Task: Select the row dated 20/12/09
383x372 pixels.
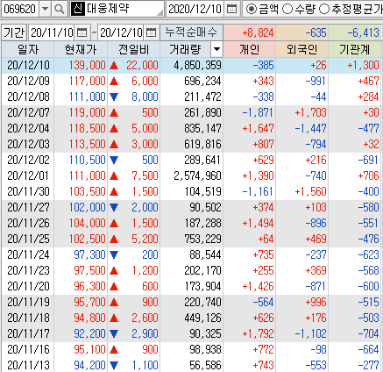Action: [191, 81]
